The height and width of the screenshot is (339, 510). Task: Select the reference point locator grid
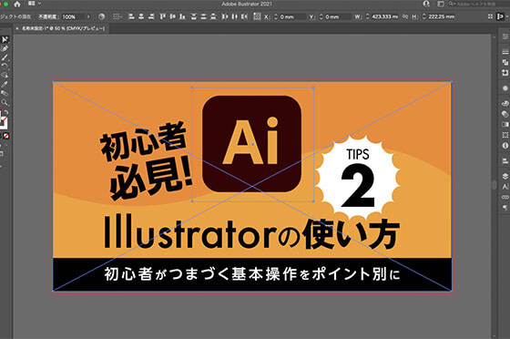click(257, 16)
